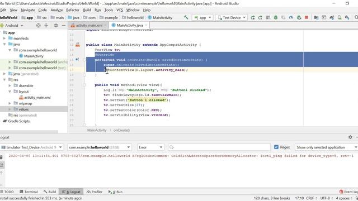Open the Project panel gear options
This screenshot has width=358, height=201.
[x=56, y=26]
